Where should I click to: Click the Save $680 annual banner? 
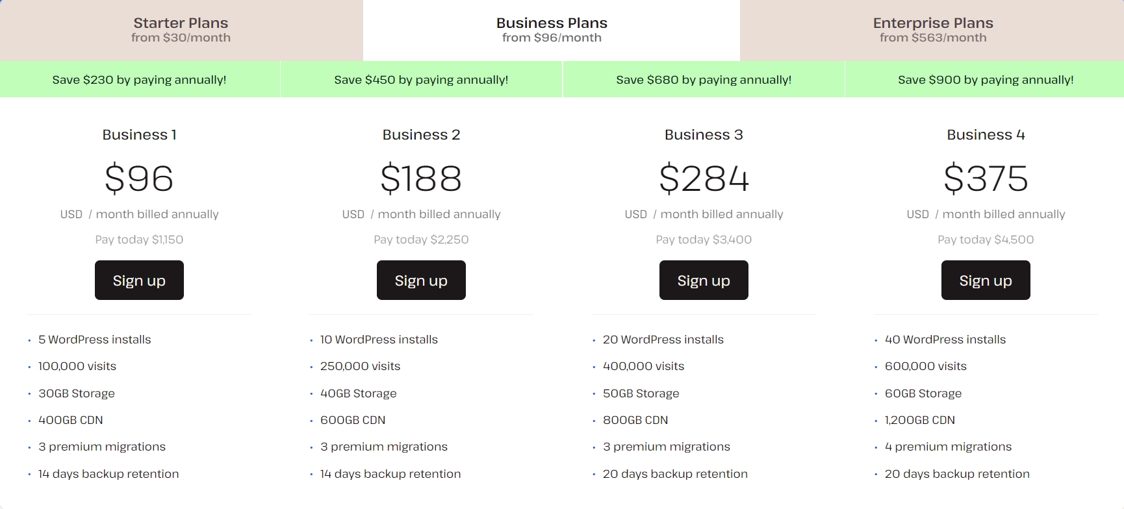[x=703, y=79]
